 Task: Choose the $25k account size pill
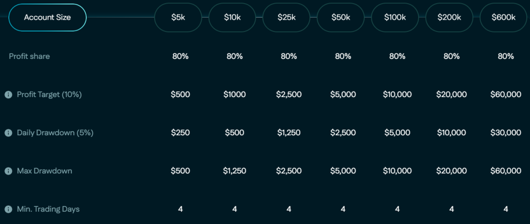[286, 18]
